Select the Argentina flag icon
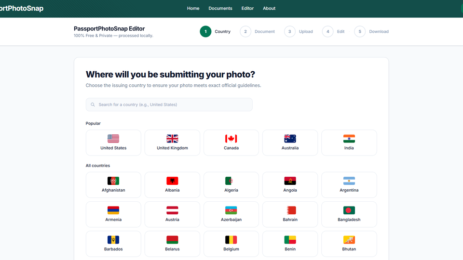This screenshot has height=260, width=463. tap(349, 181)
